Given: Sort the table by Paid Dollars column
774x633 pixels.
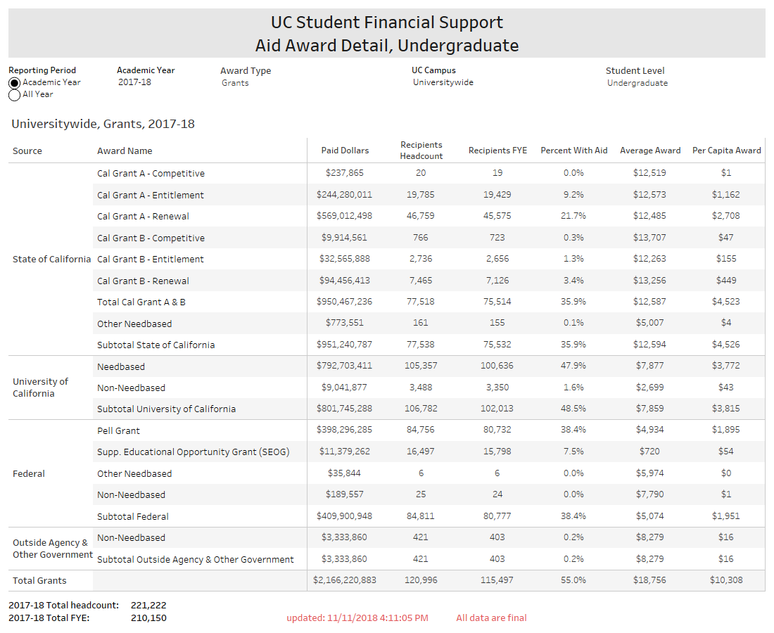Looking at the screenshot, I should 345,150.
